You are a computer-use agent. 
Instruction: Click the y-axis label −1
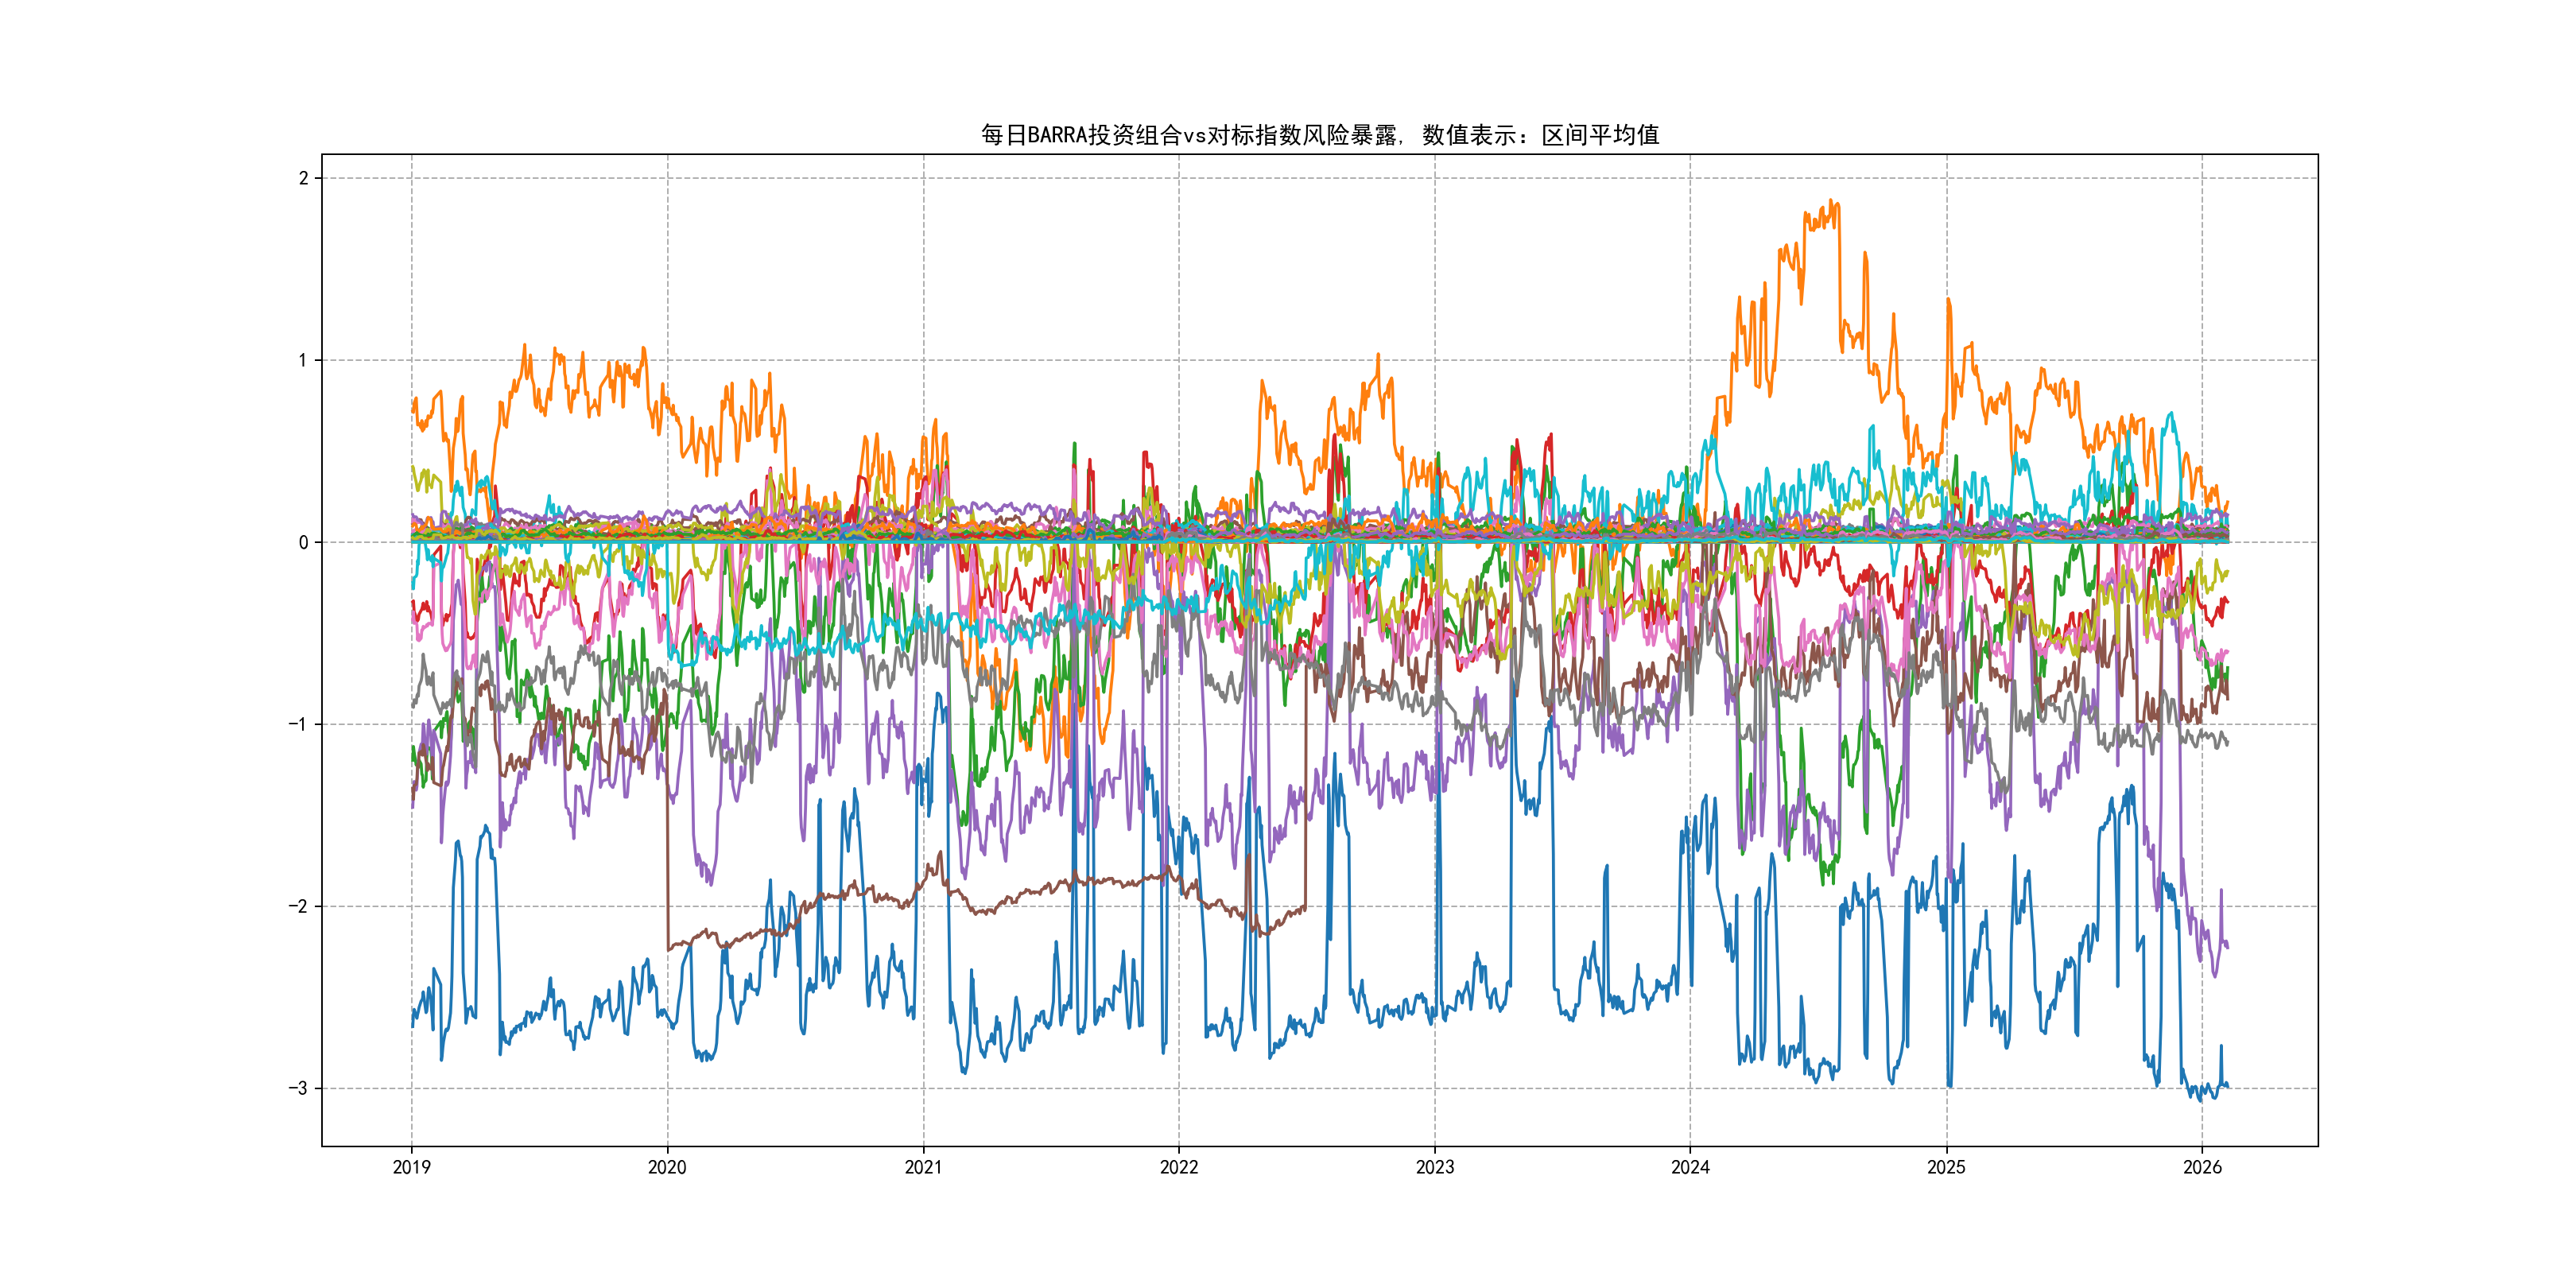coord(298,725)
